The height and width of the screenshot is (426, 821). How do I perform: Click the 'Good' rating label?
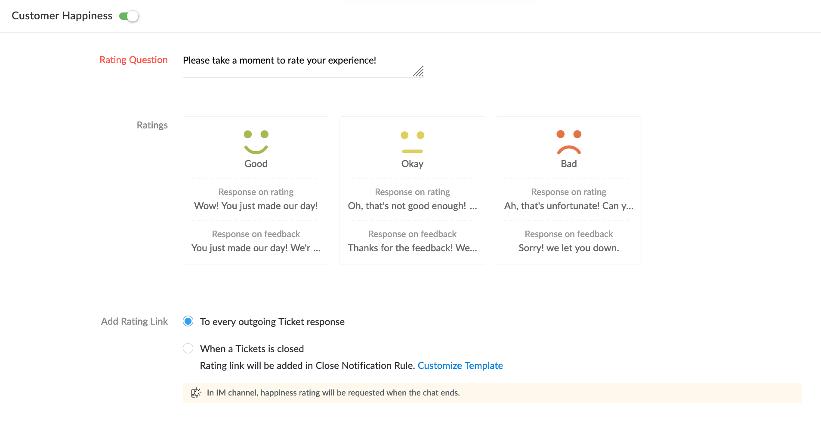[x=256, y=164]
